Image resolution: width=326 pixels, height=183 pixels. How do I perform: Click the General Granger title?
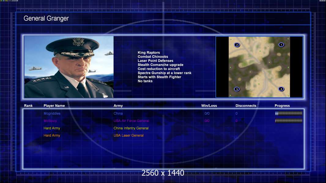point(46,18)
